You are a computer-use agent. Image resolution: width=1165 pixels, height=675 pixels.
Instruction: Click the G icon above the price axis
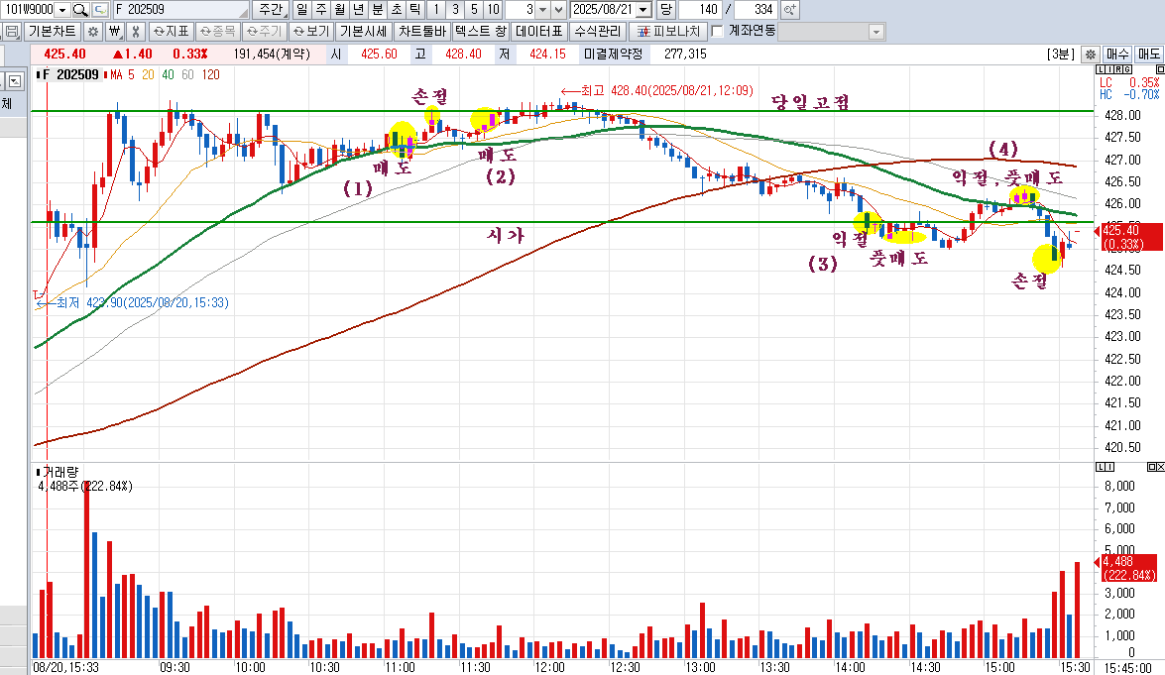(x=1128, y=69)
